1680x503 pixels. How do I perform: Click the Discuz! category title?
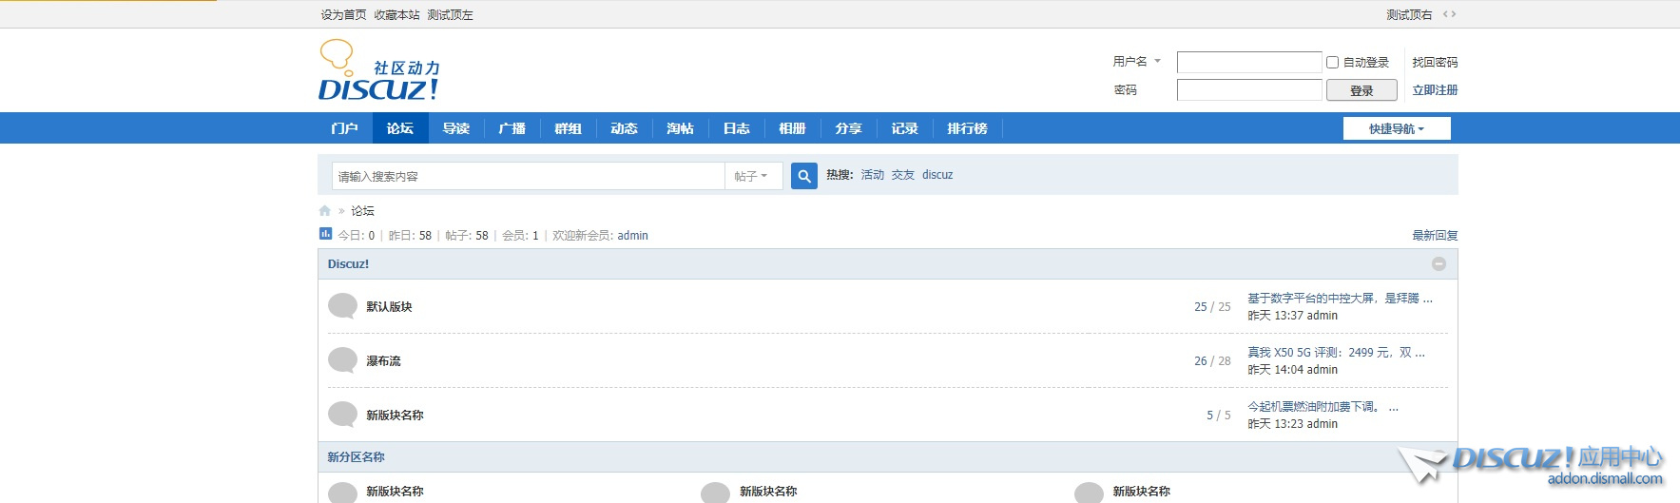(348, 264)
